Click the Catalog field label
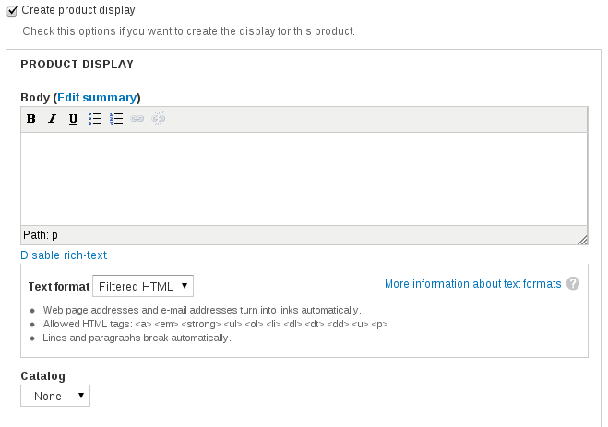Viewport: 608px width, 427px height. tap(42, 376)
